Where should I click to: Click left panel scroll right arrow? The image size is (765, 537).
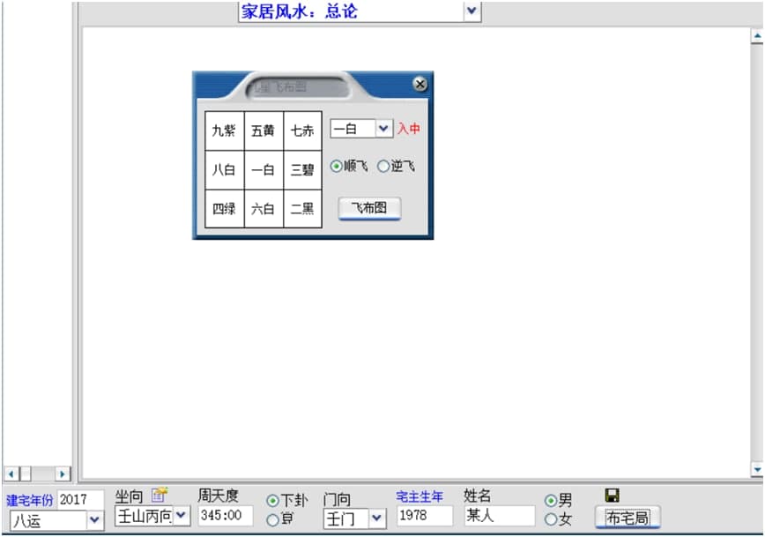pos(62,474)
